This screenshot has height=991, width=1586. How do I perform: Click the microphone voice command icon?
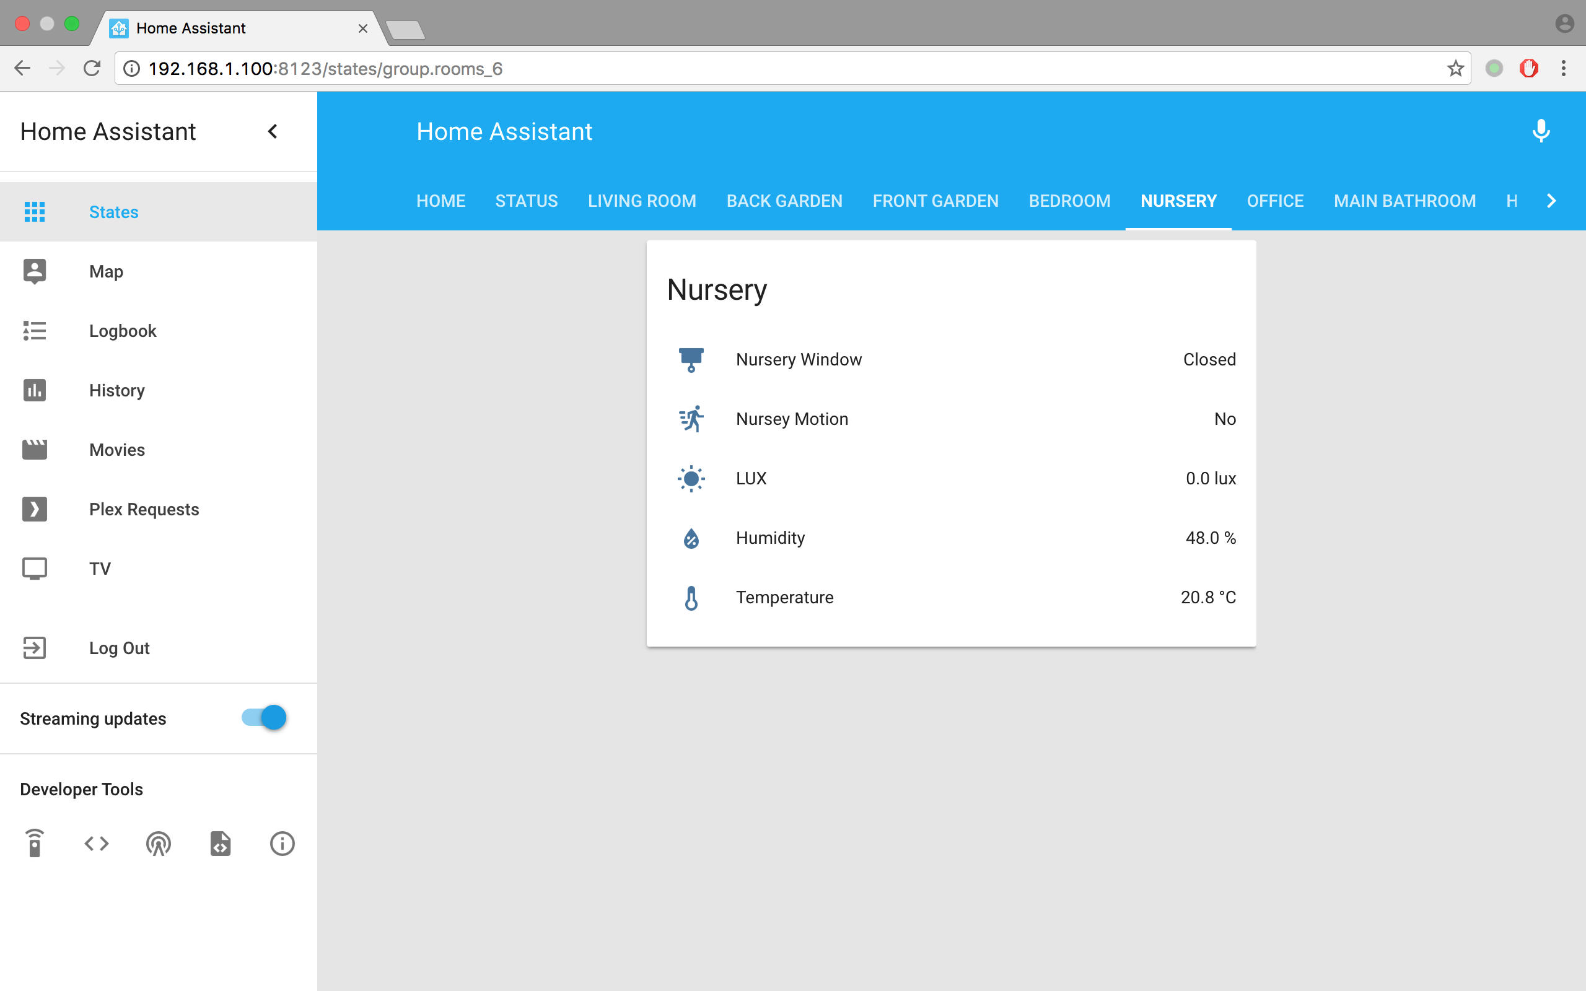pos(1541,131)
